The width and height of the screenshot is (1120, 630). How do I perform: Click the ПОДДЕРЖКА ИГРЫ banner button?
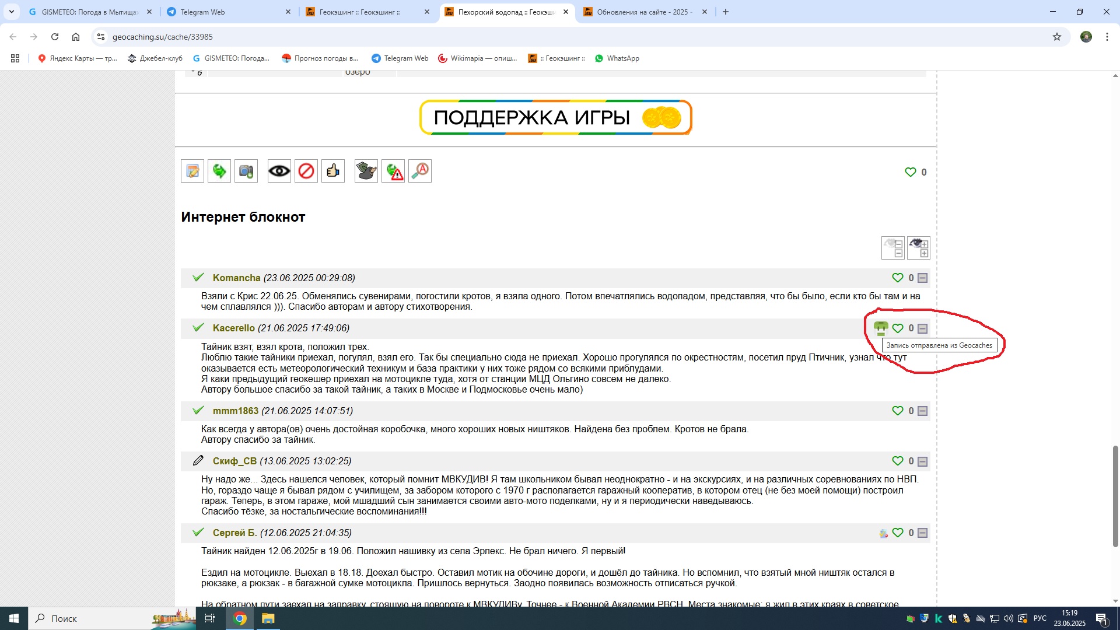click(x=555, y=117)
